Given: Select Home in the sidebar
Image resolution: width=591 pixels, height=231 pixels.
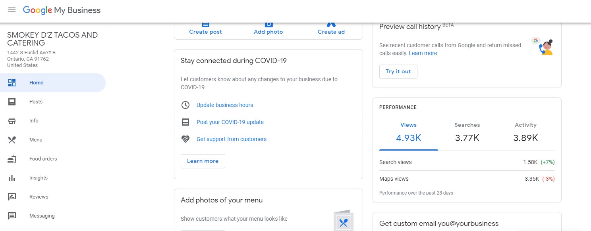Looking at the screenshot, I should [x=36, y=83].
